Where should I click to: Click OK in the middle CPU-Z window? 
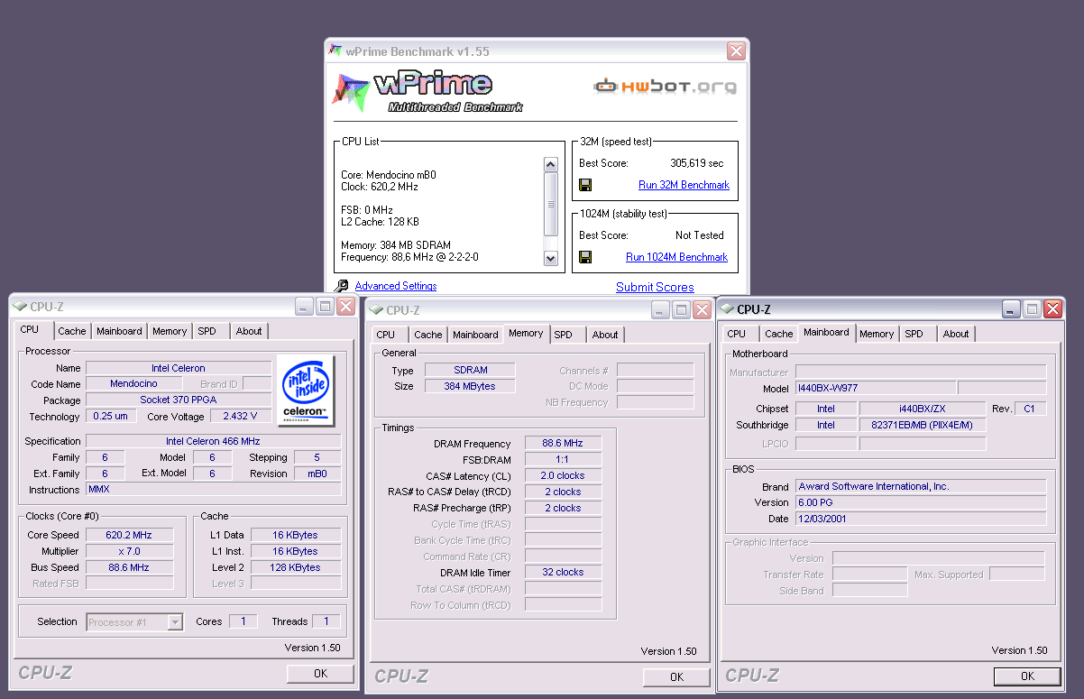click(x=677, y=676)
